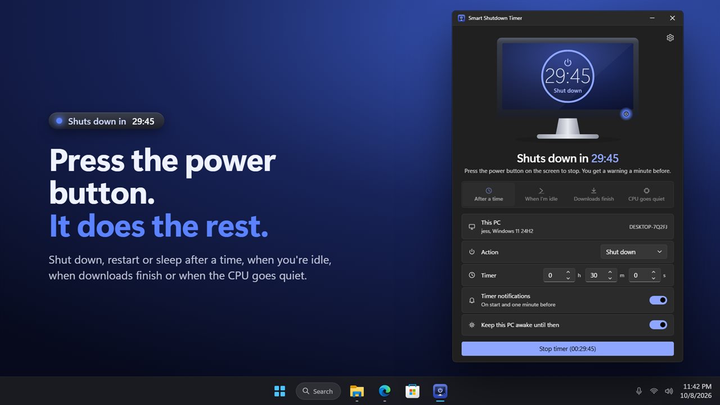Open Microsoft Edge from the taskbar
The image size is (720, 405).
pyautogui.click(x=385, y=391)
